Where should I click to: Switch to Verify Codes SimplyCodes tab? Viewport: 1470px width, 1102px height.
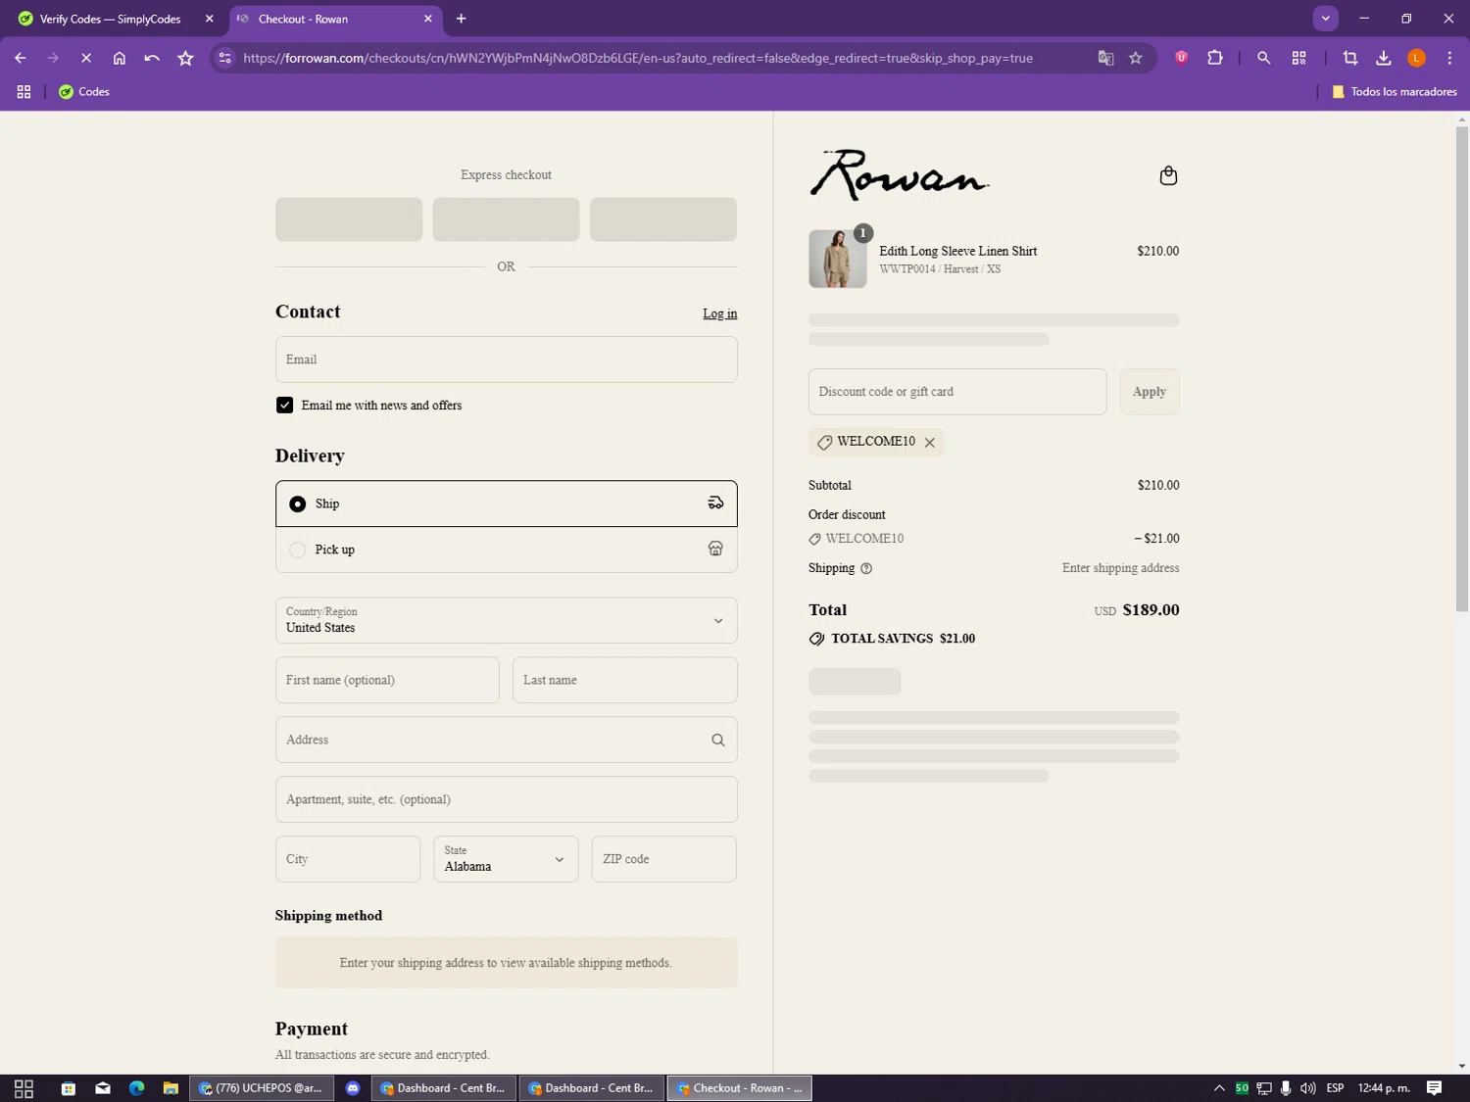pos(111,19)
